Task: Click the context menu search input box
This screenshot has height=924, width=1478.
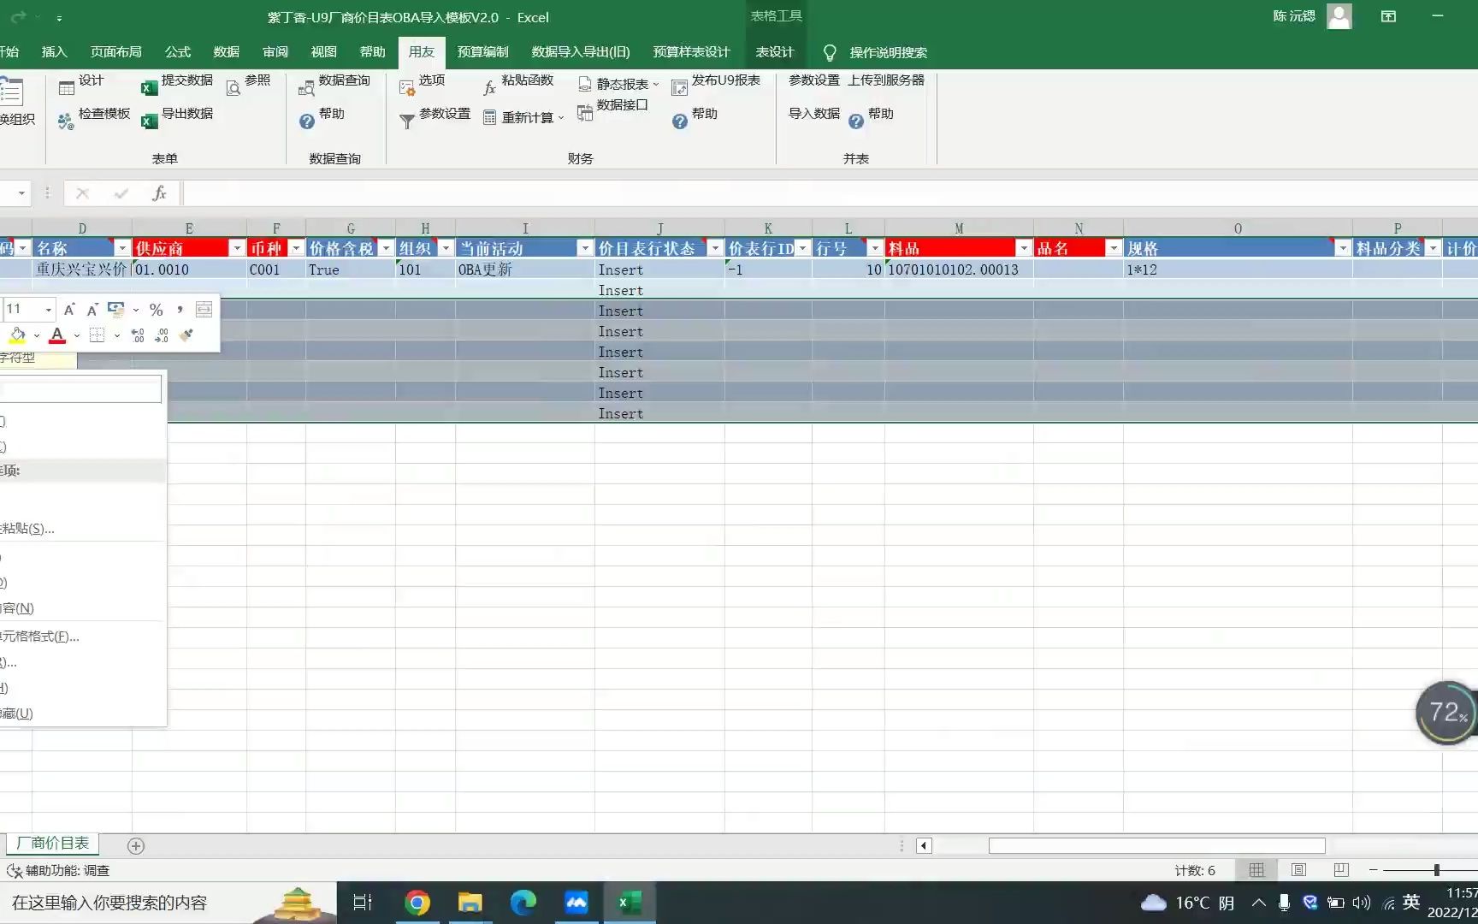Action: [80, 390]
